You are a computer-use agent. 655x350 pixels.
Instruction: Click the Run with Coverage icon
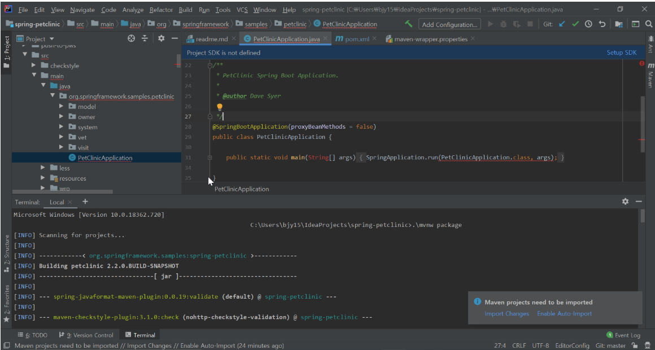point(516,24)
